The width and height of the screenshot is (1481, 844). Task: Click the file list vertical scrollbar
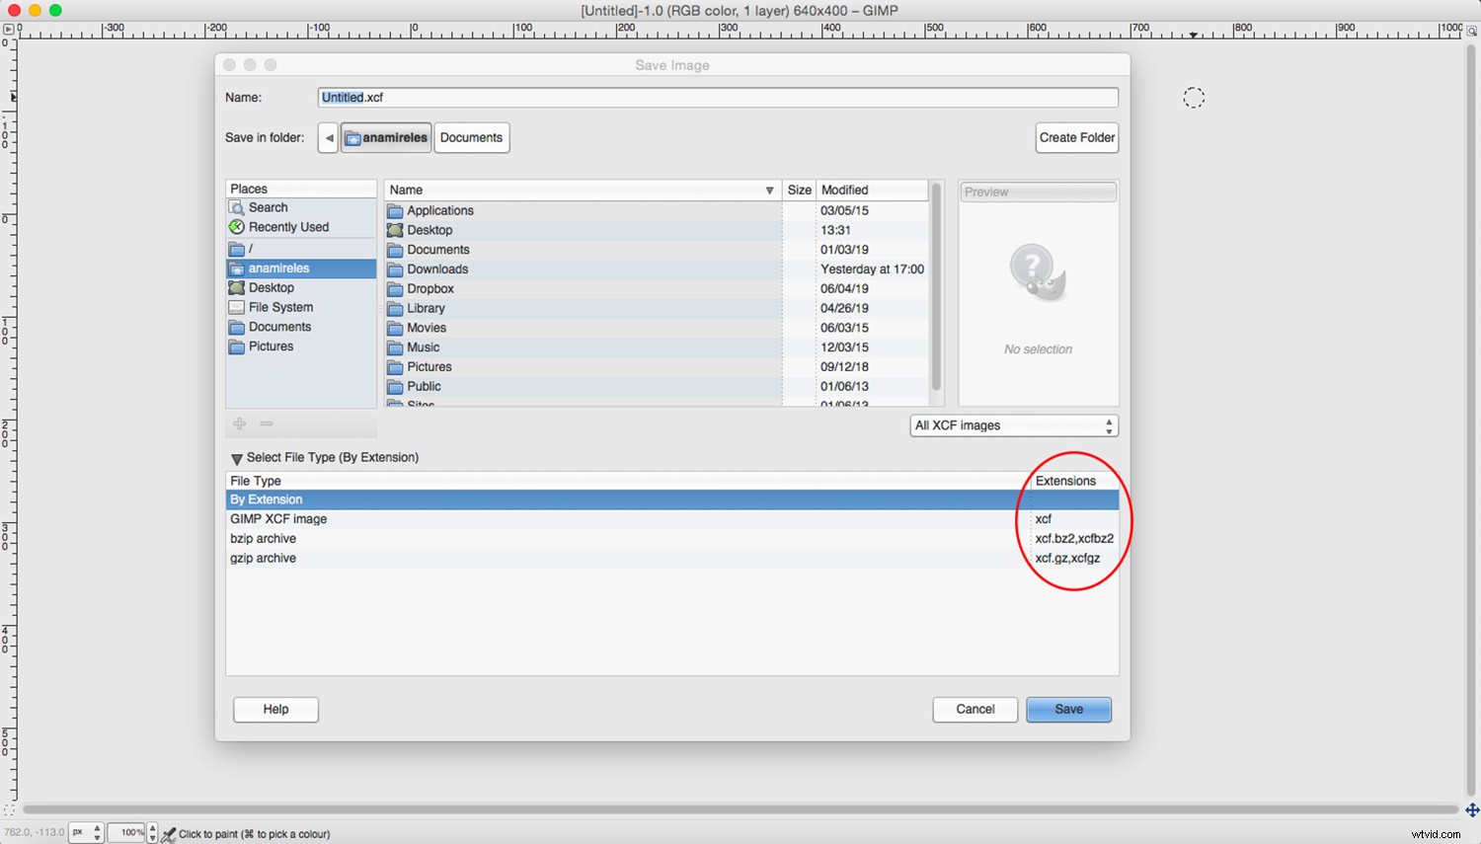click(x=936, y=286)
